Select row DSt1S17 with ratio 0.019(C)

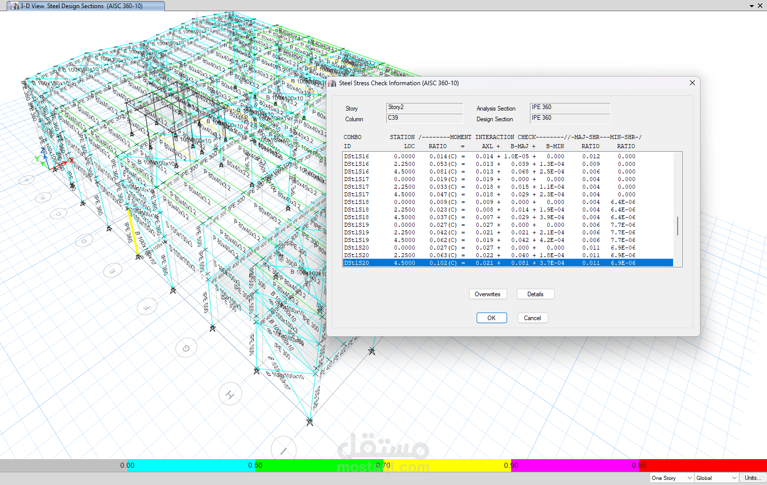[508, 179]
